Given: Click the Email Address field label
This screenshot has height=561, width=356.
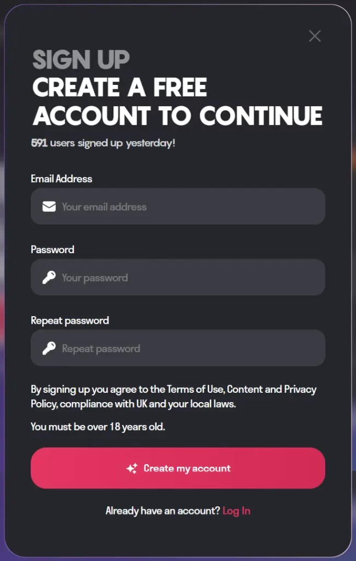Looking at the screenshot, I should pos(61,179).
